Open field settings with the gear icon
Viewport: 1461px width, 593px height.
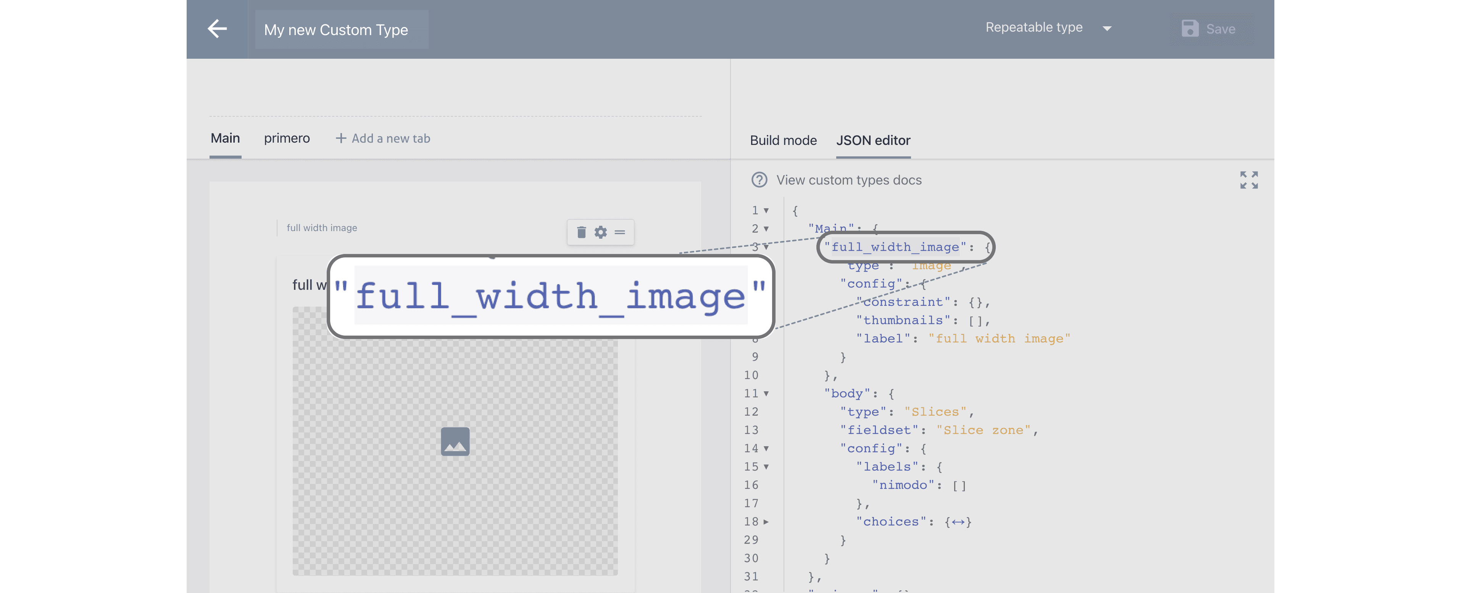pyautogui.click(x=601, y=232)
